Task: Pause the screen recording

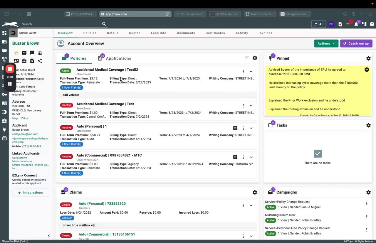Action: pyautogui.click(x=10, y=84)
